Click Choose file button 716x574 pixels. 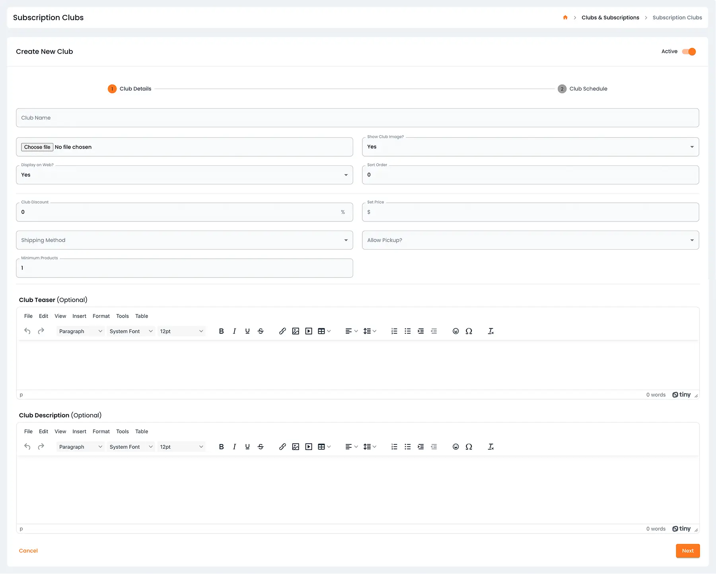(x=37, y=147)
